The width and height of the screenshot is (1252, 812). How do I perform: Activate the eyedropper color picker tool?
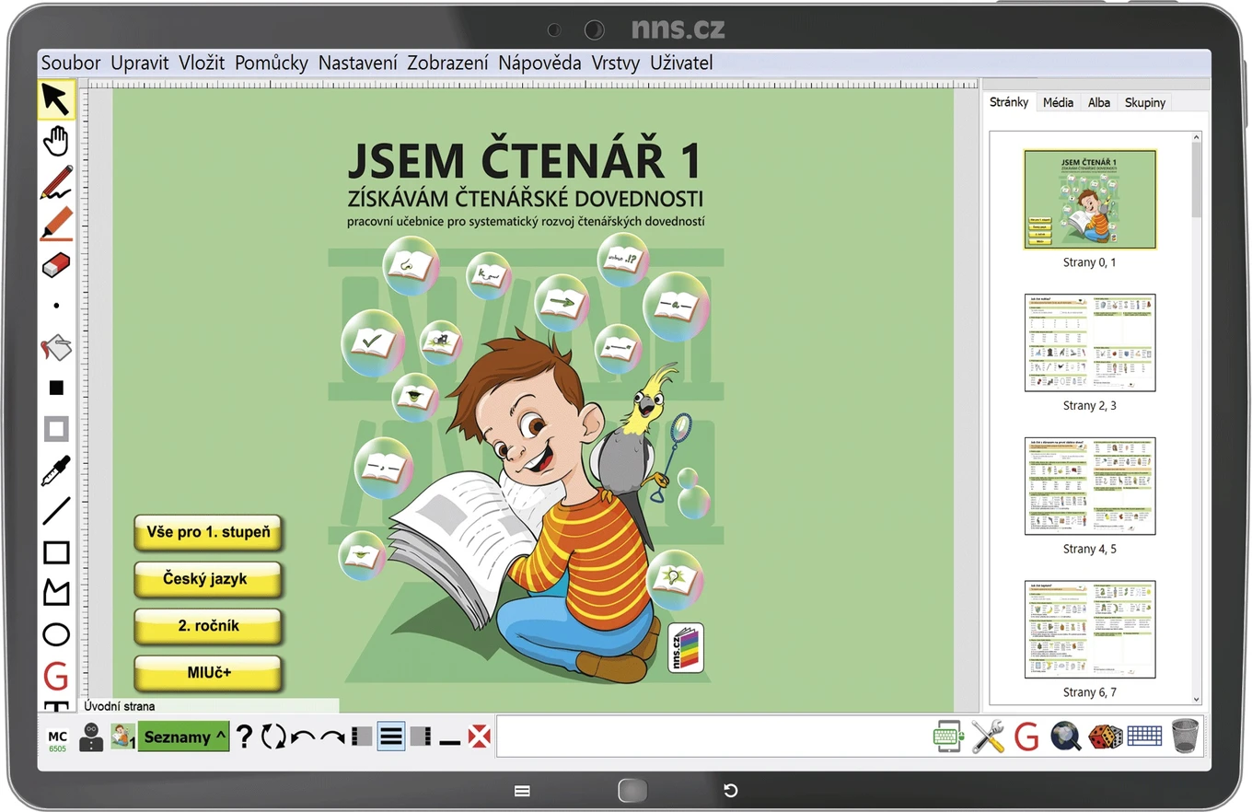pyautogui.click(x=56, y=470)
